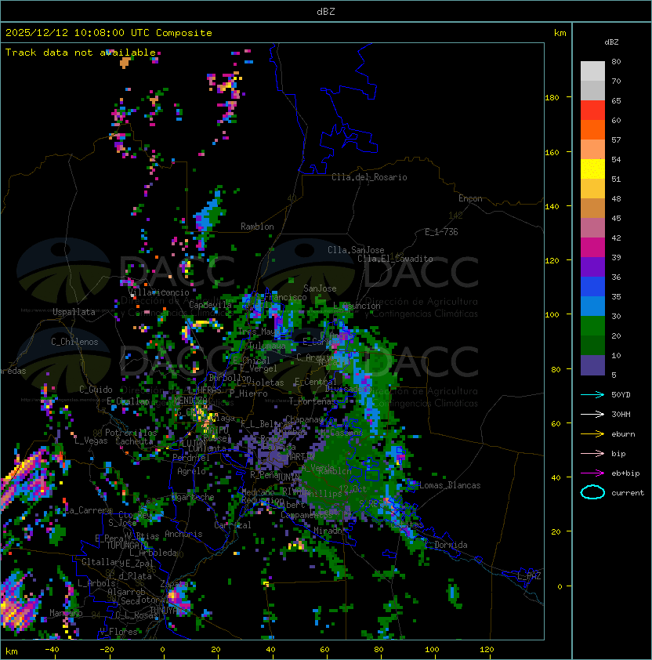This screenshot has width=652, height=660.
Task: Click the 'dBZ' title in top bar
Action: point(326,12)
